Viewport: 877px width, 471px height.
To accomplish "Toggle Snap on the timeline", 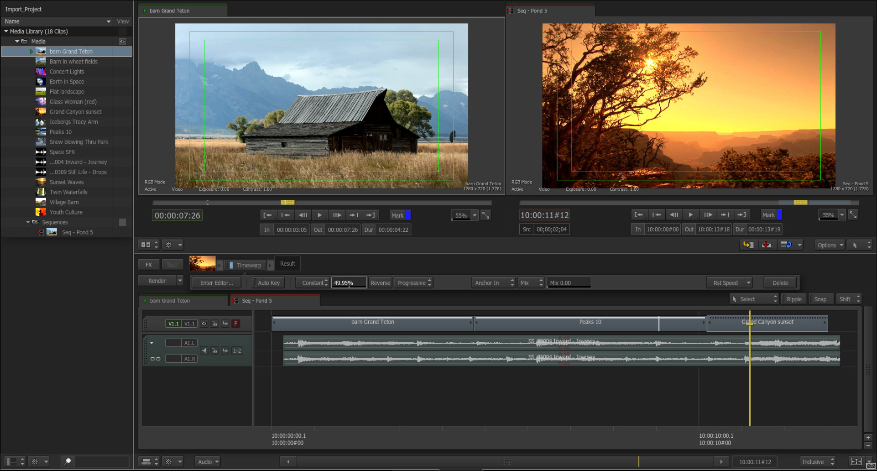I will [x=820, y=299].
